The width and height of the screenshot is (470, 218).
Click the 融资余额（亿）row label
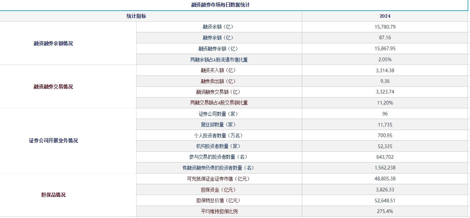pyautogui.click(x=219, y=27)
